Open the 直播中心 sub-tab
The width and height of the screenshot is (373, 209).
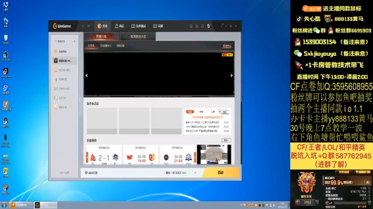[x=106, y=46]
